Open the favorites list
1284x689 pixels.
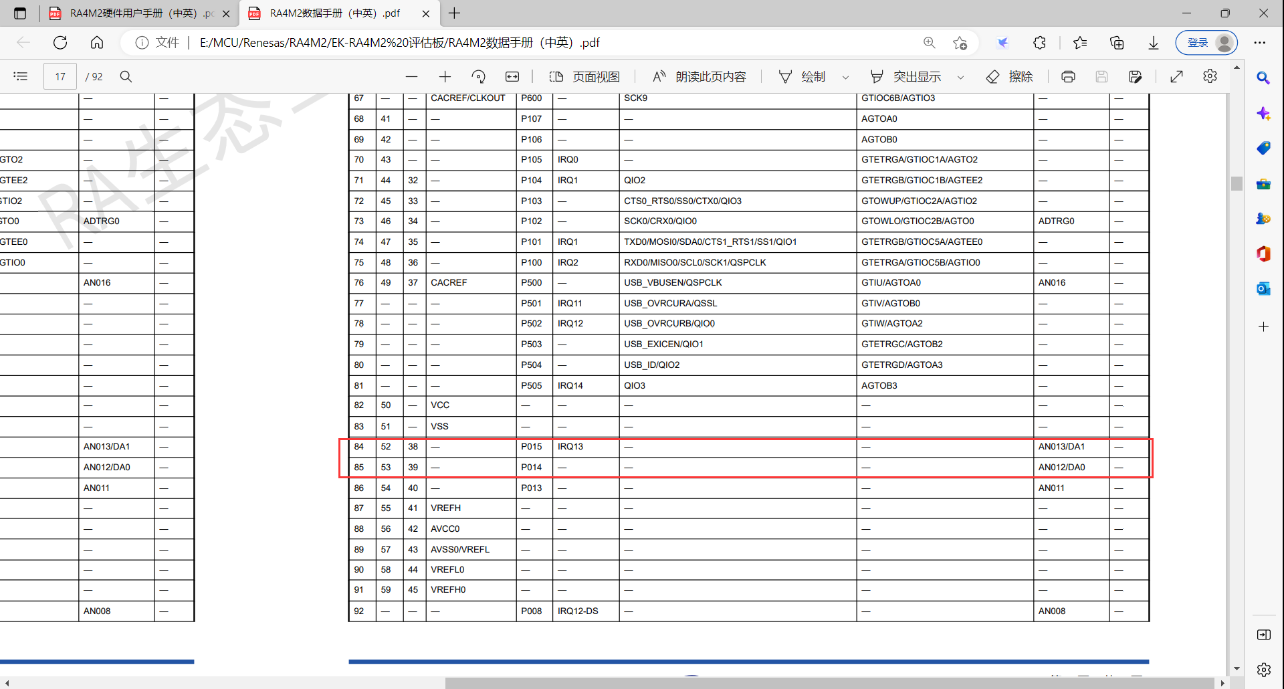[1080, 43]
